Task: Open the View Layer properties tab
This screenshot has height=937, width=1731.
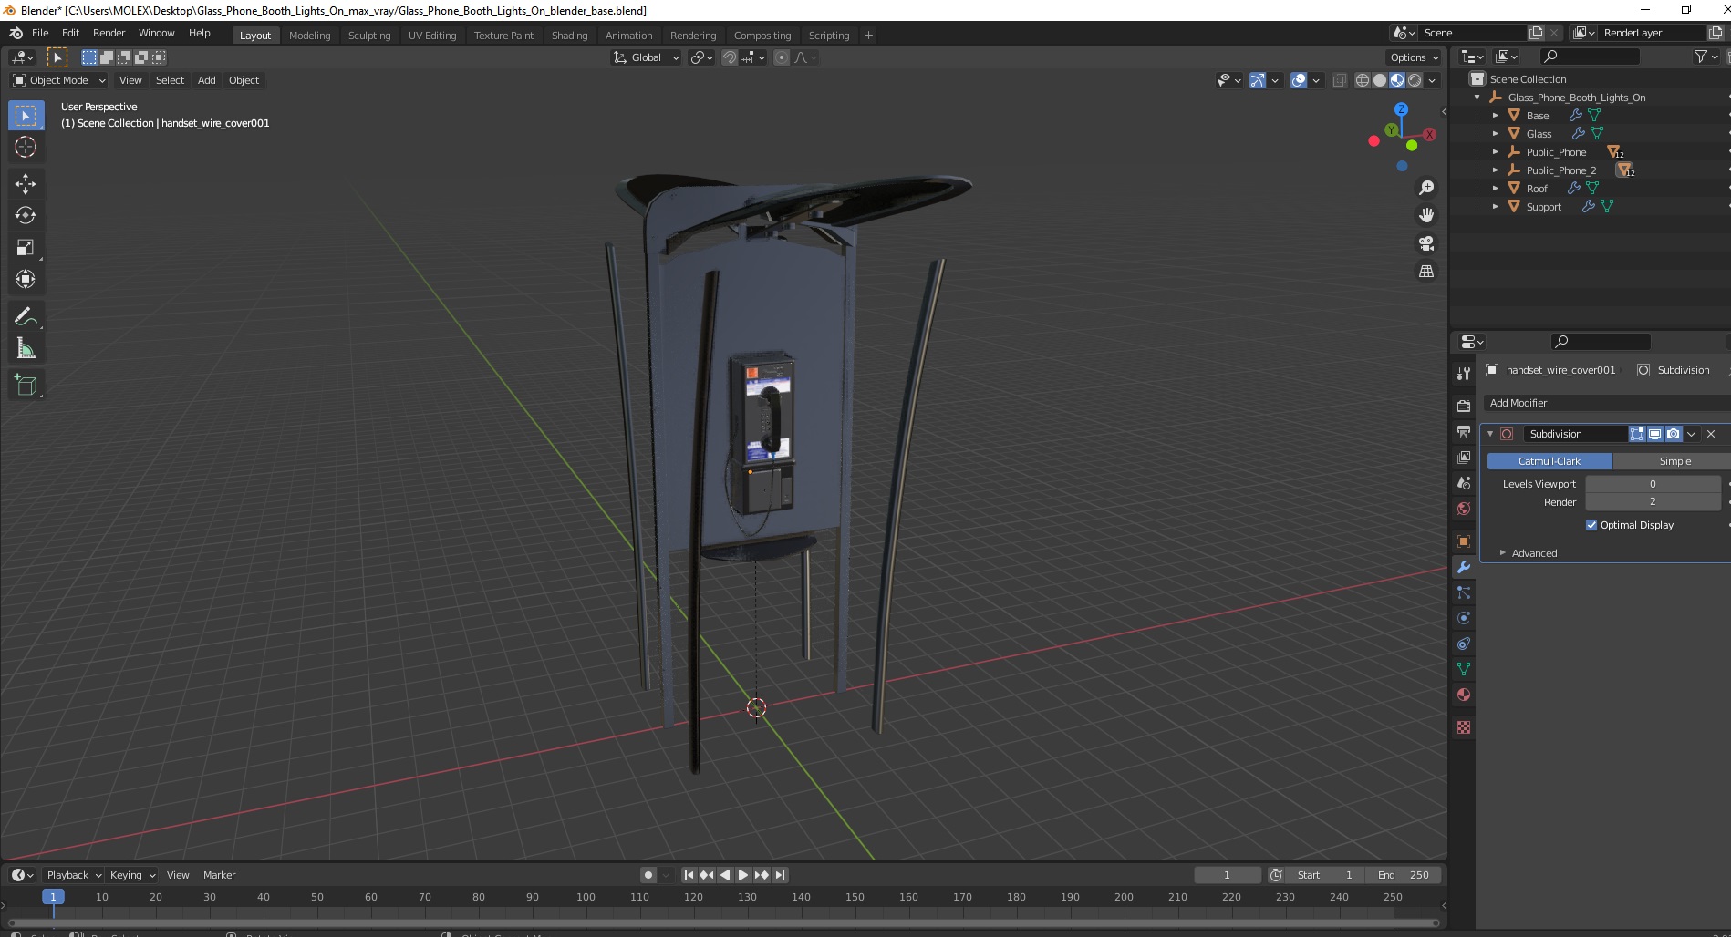Action: tap(1464, 457)
